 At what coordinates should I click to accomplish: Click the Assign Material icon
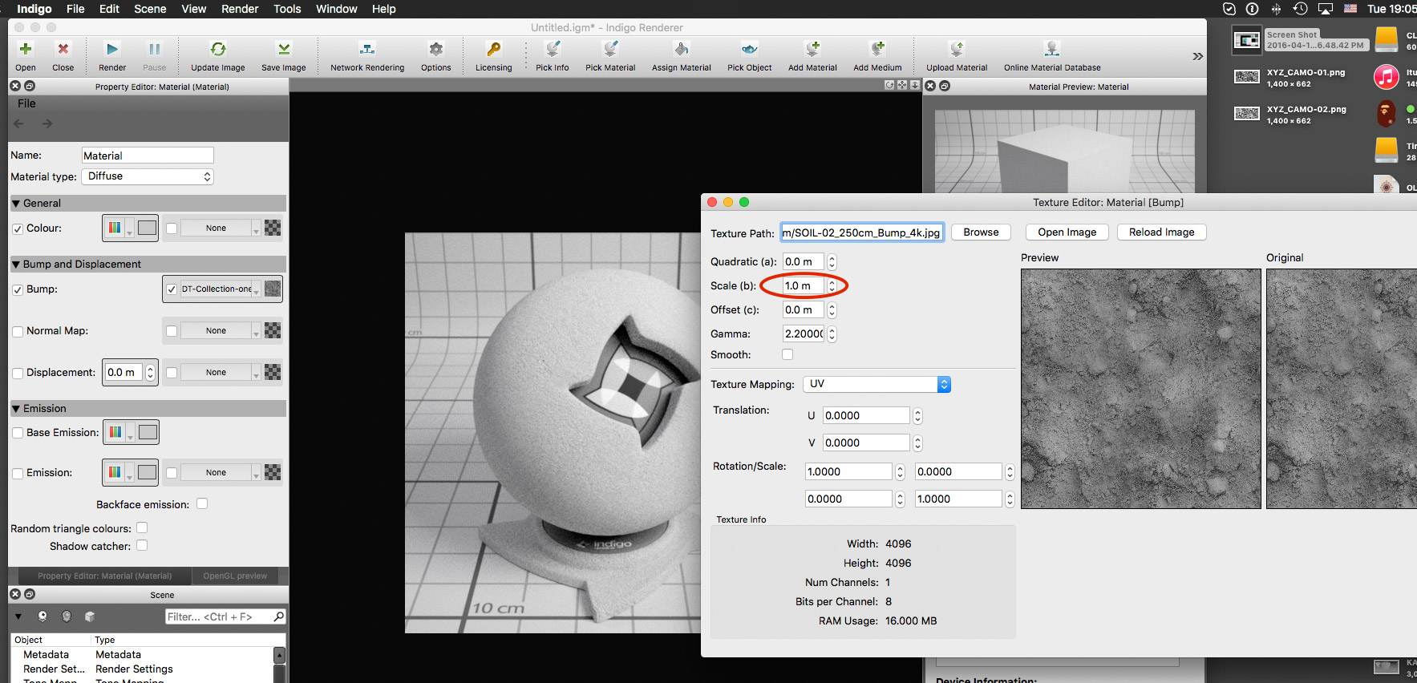coord(681,50)
